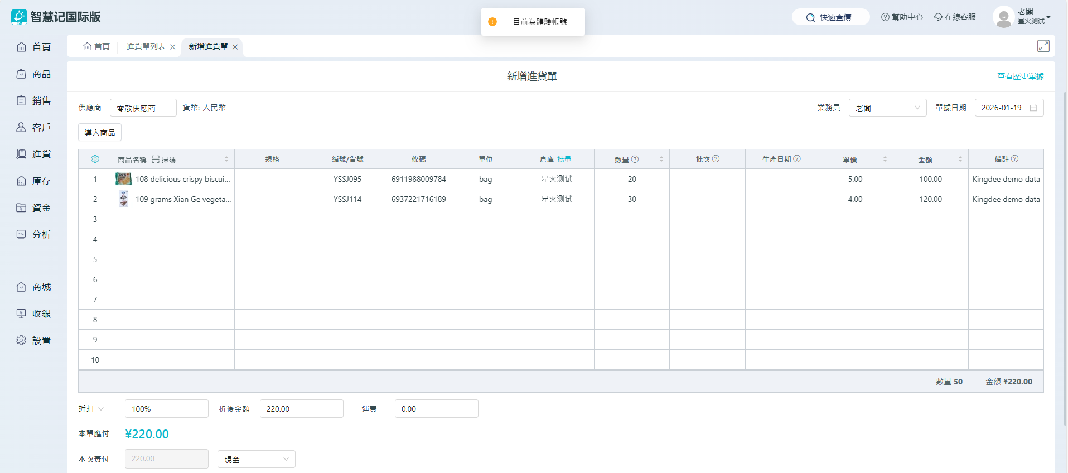Image resolution: width=1068 pixels, height=473 pixels.
Task: Click the 收銀 cashier sidebar icon
Action: pos(21,313)
